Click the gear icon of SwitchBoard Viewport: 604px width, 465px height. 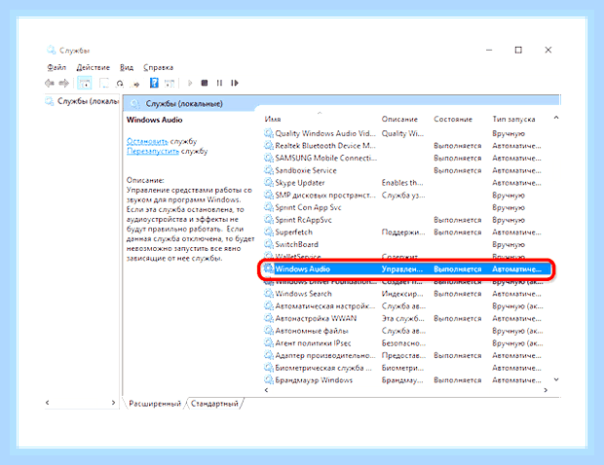269,244
